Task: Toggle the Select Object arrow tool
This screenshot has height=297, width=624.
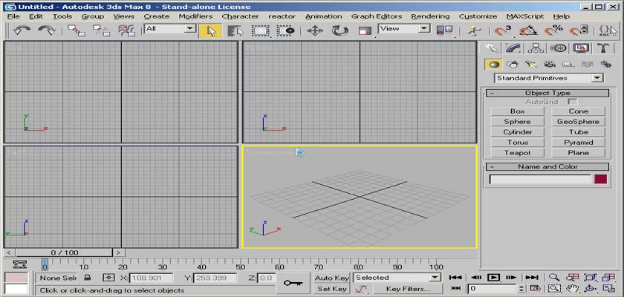Action: click(x=210, y=31)
